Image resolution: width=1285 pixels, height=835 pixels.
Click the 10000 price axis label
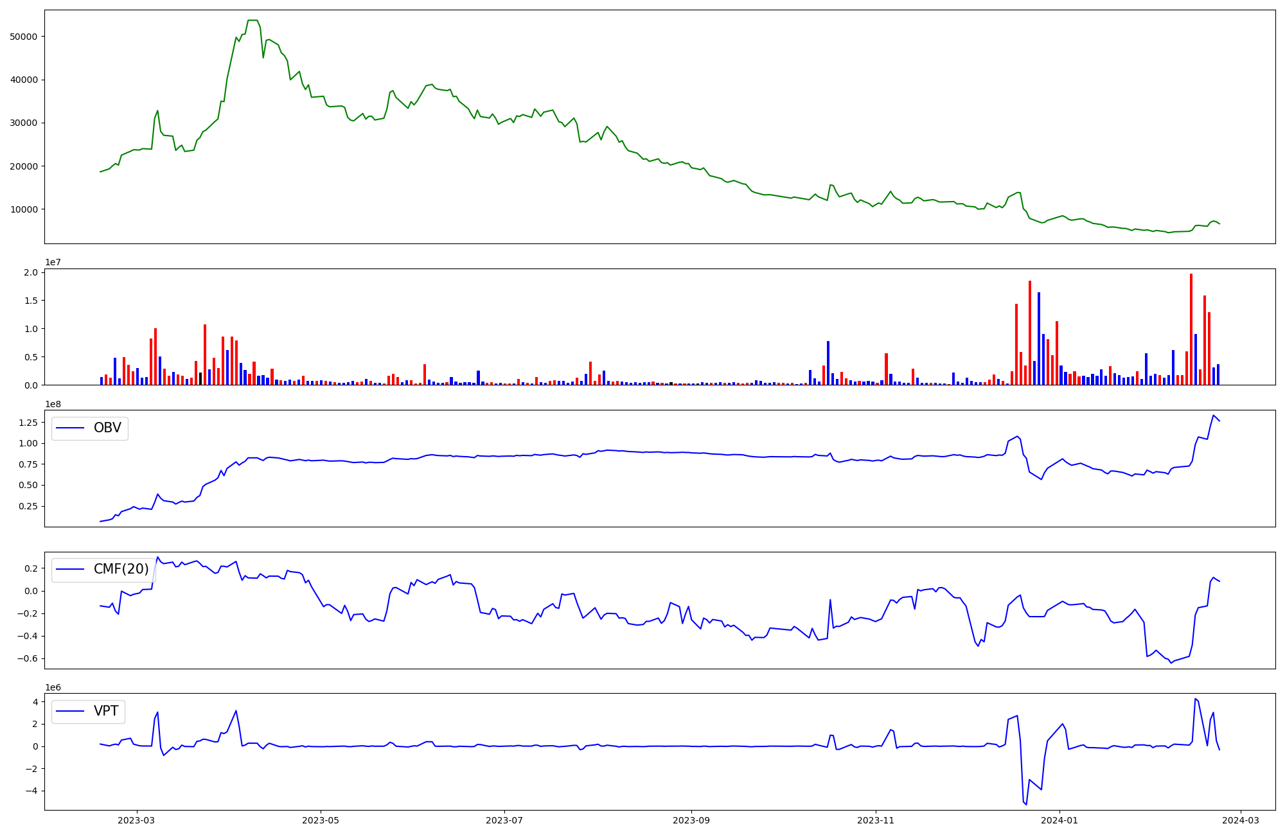pyautogui.click(x=23, y=209)
